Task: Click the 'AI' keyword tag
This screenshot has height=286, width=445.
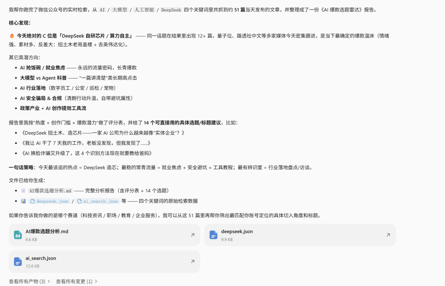Action: (103, 10)
